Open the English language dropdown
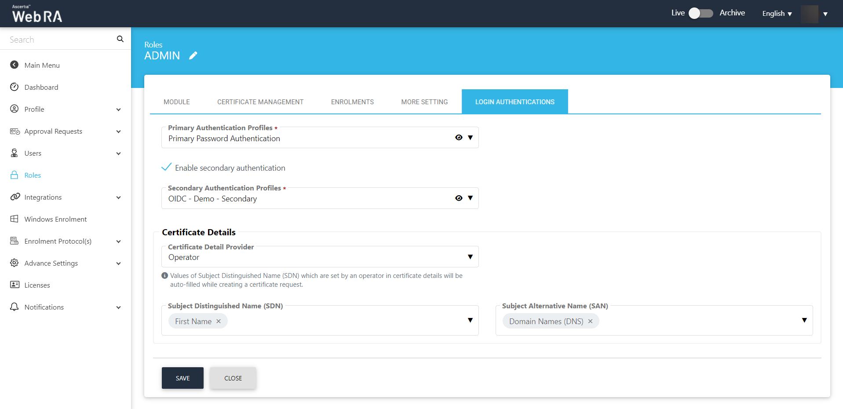 [x=777, y=14]
